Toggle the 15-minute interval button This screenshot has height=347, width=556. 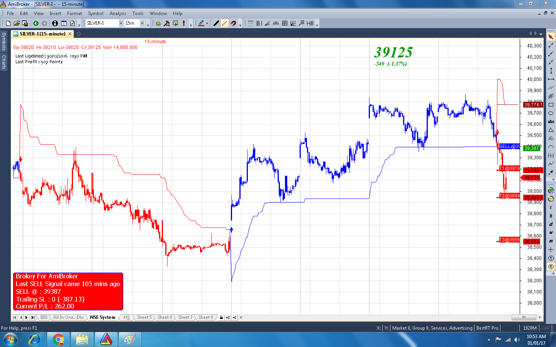551,266
